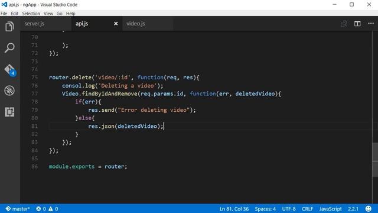
Task: Click the master* git branch indicator
Action: (x=18, y=209)
